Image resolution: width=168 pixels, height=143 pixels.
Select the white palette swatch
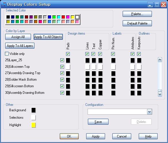[77, 17]
